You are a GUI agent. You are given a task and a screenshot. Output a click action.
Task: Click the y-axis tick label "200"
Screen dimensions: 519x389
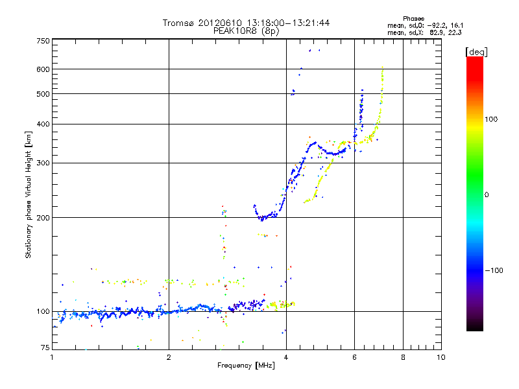coord(43,218)
